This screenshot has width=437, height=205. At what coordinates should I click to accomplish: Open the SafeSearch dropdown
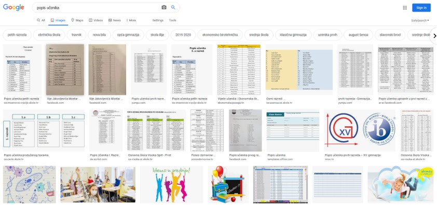click(420, 21)
